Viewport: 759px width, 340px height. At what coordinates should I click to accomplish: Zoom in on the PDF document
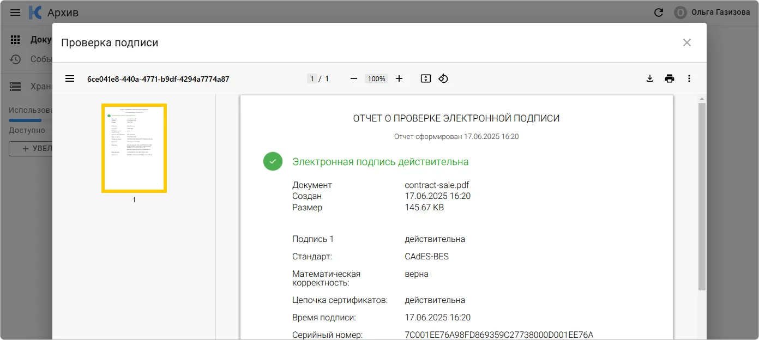click(399, 78)
